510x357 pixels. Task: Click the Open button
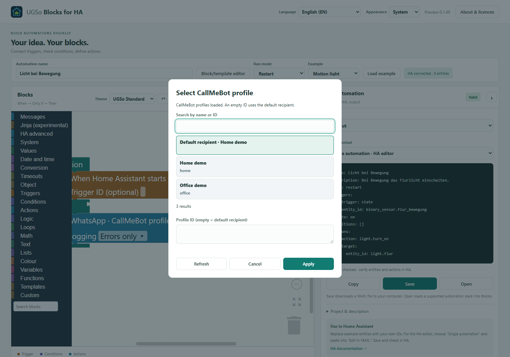466,284
